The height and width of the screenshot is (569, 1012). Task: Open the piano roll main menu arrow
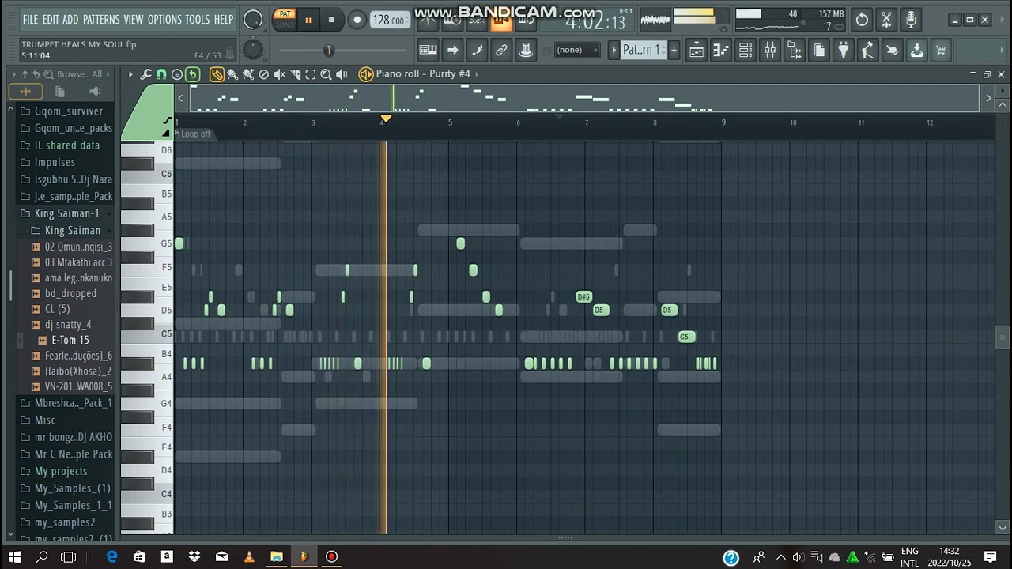pos(130,74)
